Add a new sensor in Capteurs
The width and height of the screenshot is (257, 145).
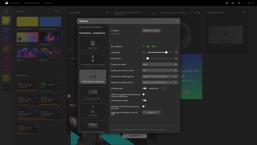point(60,75)
